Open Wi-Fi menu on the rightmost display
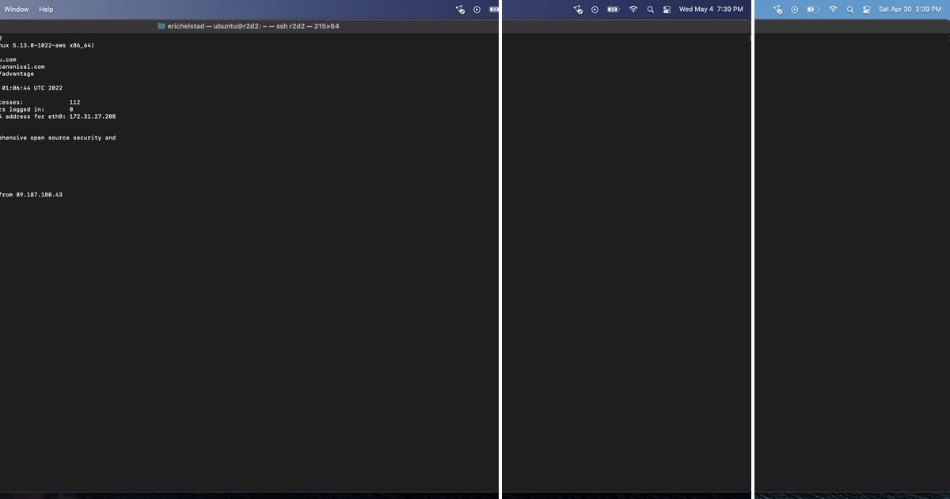The image size is (950, 499). [x=831, y=9]
